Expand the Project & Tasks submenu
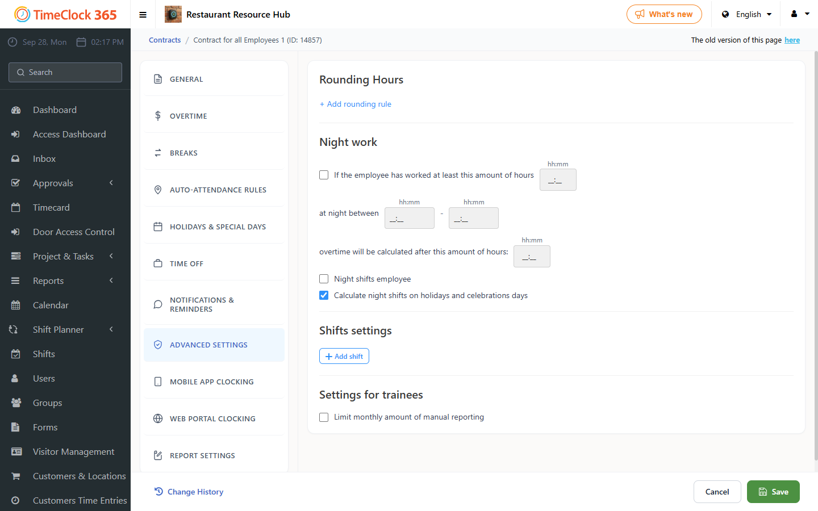This screenshot has height=511, width=818. (65, 257)
